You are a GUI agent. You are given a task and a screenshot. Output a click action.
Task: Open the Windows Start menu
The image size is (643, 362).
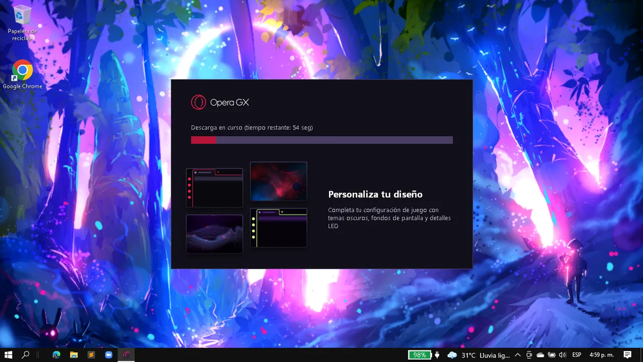coord(9,355)
